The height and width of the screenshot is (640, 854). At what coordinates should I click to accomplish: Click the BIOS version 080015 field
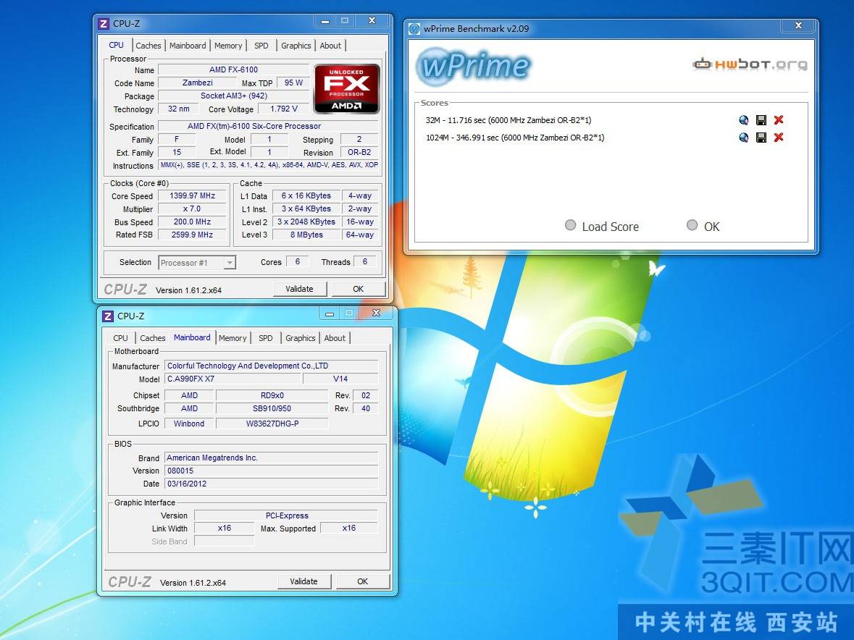click(271, 471)
